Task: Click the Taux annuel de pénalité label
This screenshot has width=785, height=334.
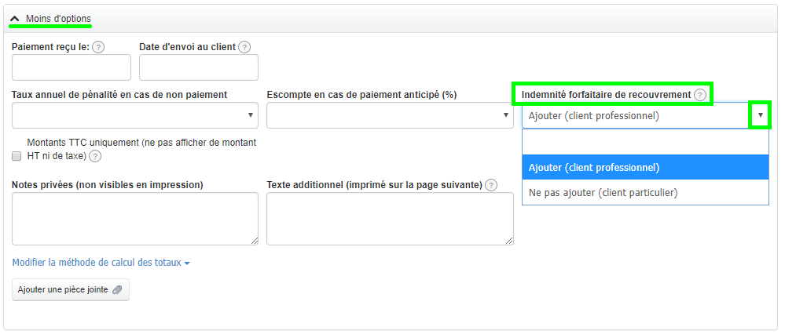Action: pos(119,95)
